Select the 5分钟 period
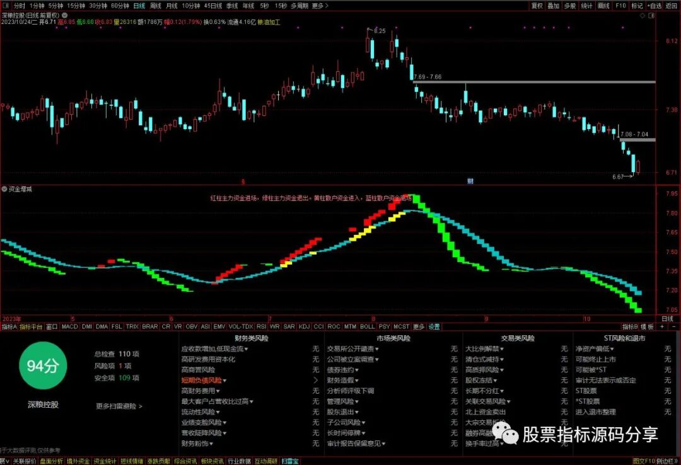 pos(55,6)
